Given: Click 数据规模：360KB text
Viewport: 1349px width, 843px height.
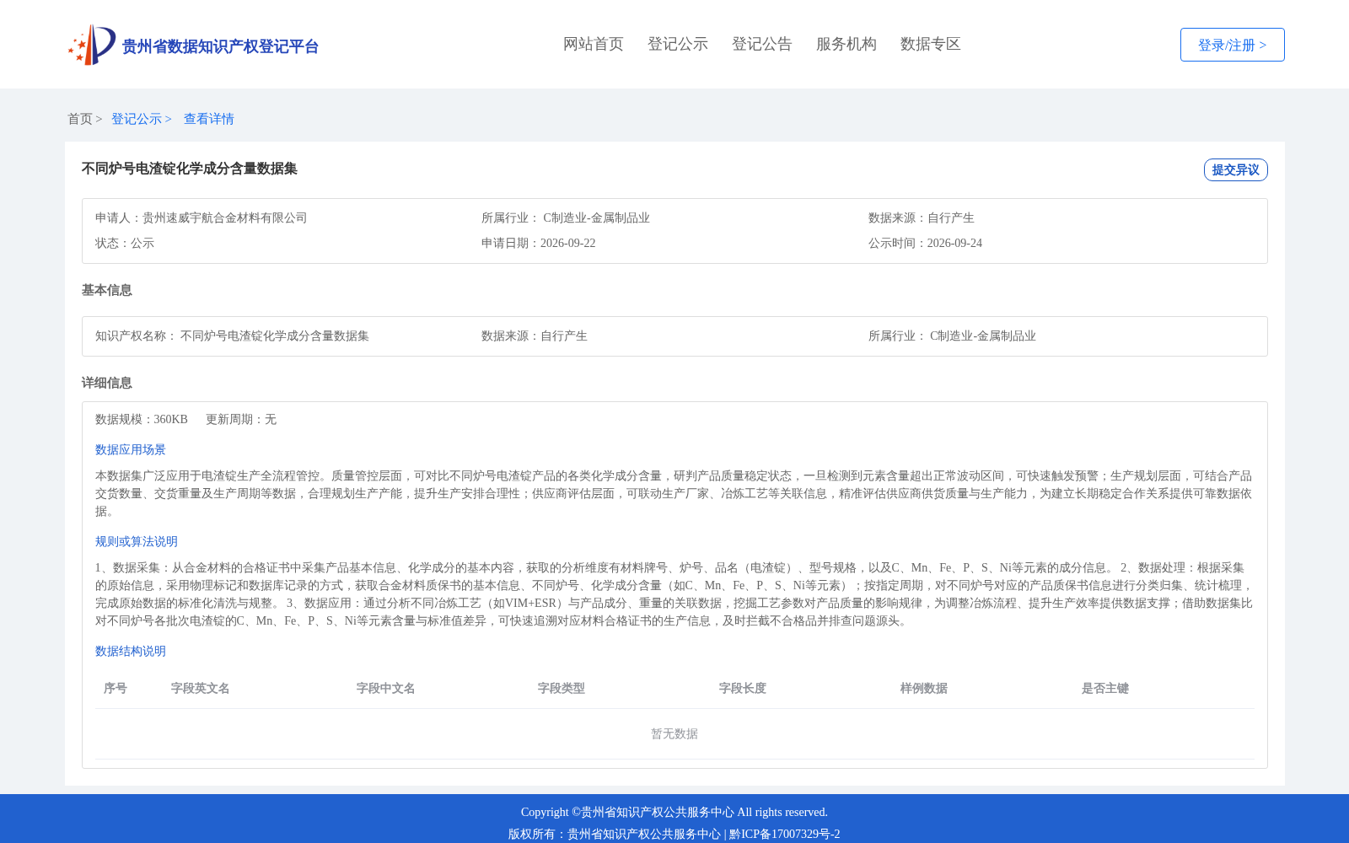Looking at the screenshot, I should [142, 419].
